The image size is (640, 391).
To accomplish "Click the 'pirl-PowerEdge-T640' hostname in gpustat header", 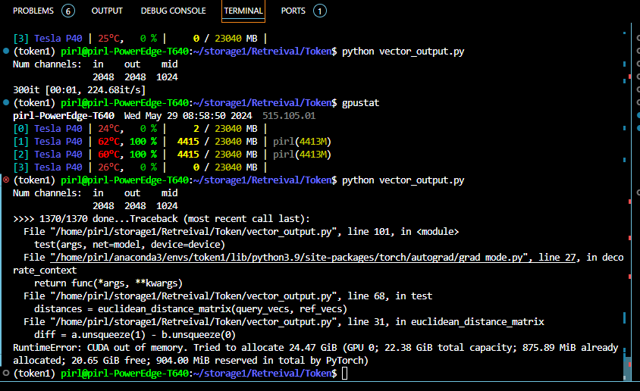I will tap(63, 116).
